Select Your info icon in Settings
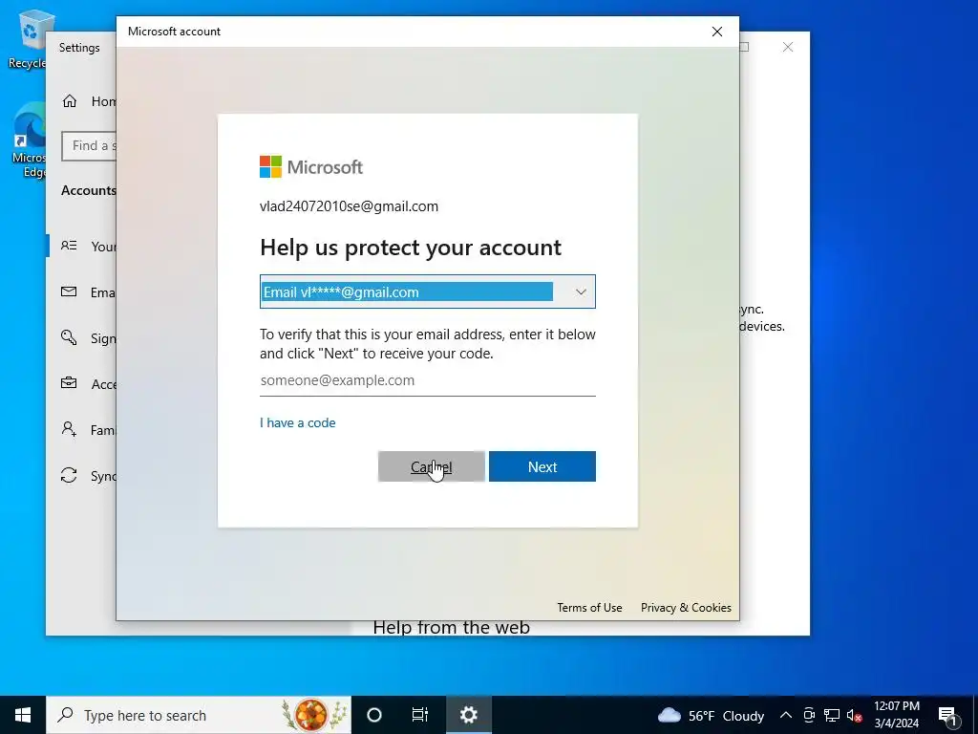 coord(69,246)
